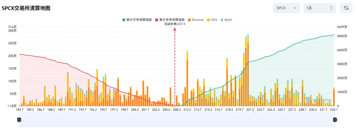Viewport: 355px width, 131px height.
Task: Toggle OKX legend series
Action: point(212,20)
